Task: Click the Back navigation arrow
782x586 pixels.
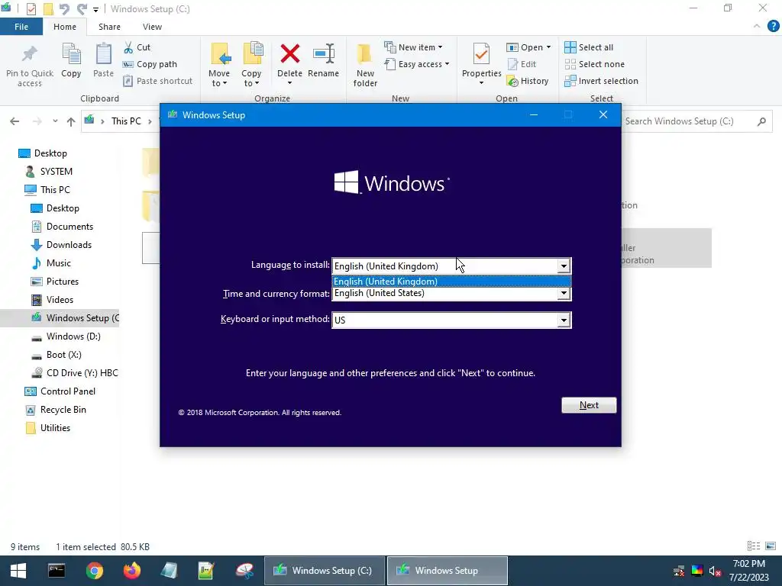Action: point(15,121)
